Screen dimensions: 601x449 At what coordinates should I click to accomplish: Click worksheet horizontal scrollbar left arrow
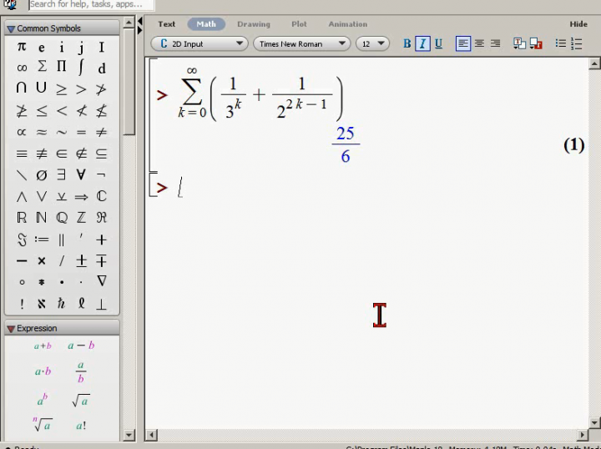coord(152,435)
